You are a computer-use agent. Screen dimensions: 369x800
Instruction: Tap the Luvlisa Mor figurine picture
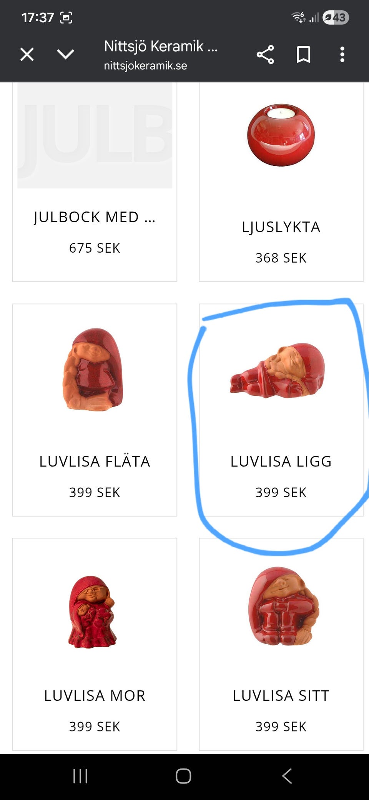pos(92,612)
